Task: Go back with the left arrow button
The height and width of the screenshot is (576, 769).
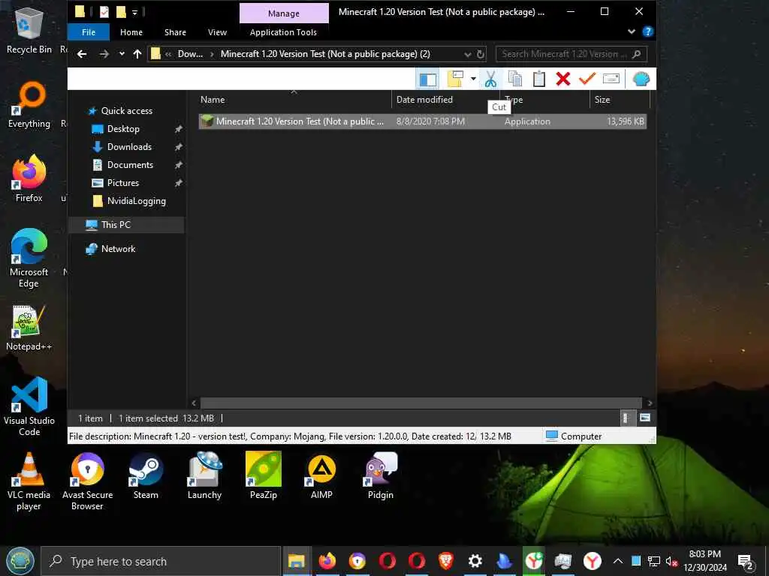Action: pos(82,54)
